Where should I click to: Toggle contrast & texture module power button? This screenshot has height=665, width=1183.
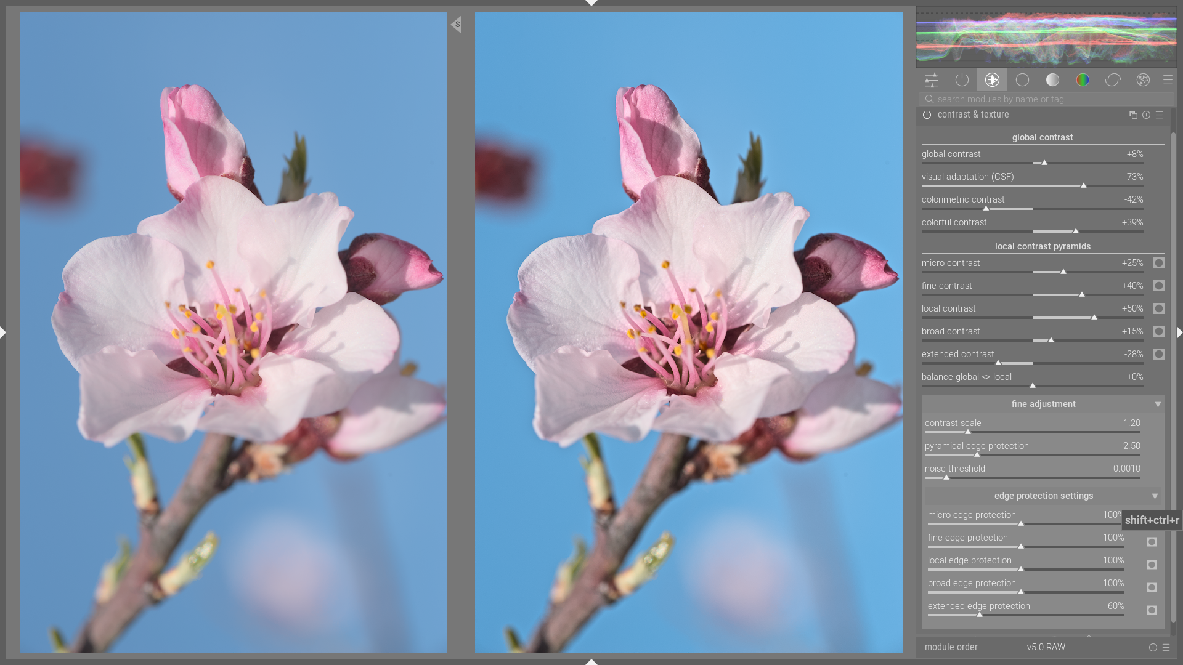(x=927, y=115)
